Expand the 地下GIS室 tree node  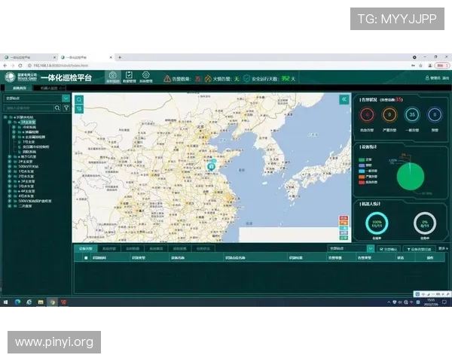pos(10,156)
